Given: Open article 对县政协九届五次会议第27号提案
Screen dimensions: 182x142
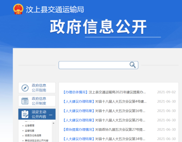Looking at the screenshot, I should click(120, 130).
